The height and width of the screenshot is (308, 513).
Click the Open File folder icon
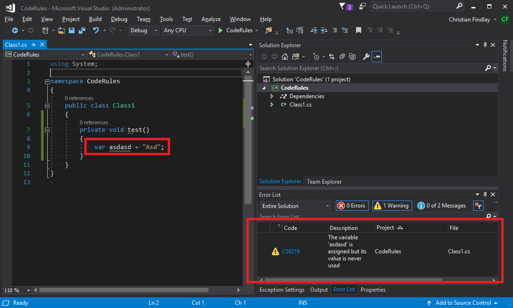(61, 30)
